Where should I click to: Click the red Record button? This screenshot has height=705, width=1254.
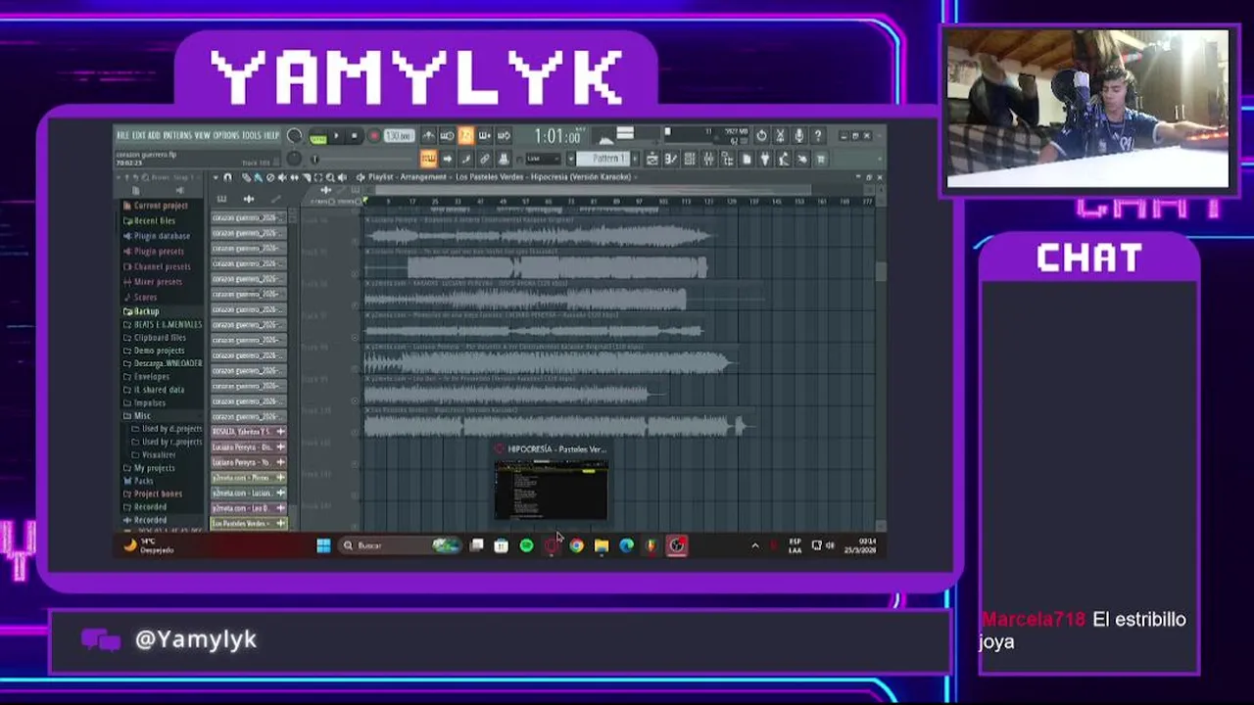(374, 136)
